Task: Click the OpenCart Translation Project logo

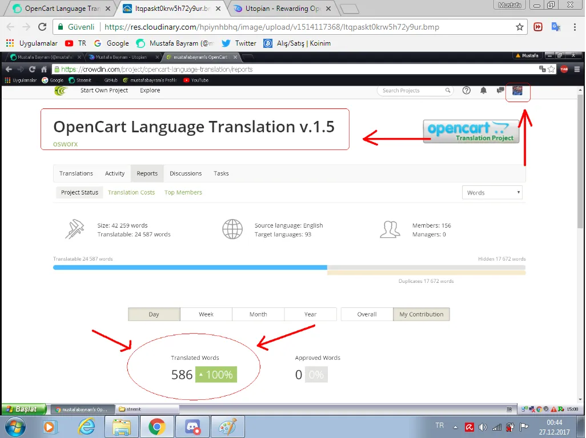Action: coord(471,131)
